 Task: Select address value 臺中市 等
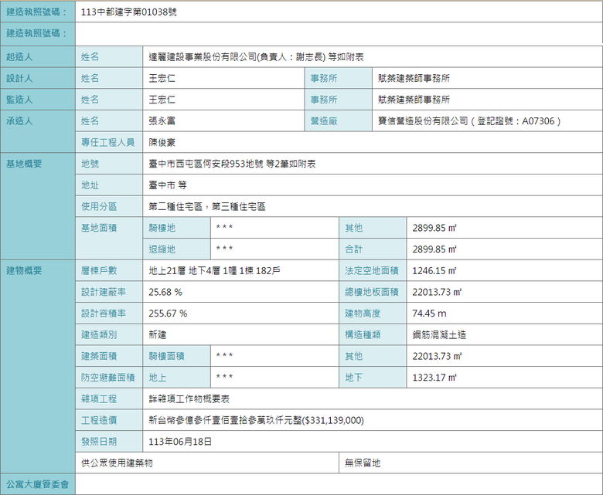tap(168, 185)
